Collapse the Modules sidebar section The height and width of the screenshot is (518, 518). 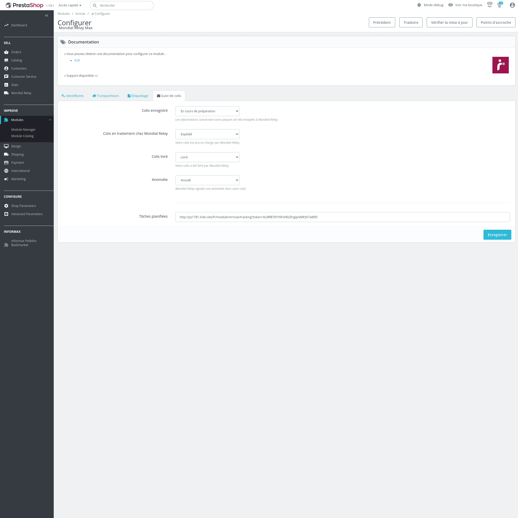[50, 120]
